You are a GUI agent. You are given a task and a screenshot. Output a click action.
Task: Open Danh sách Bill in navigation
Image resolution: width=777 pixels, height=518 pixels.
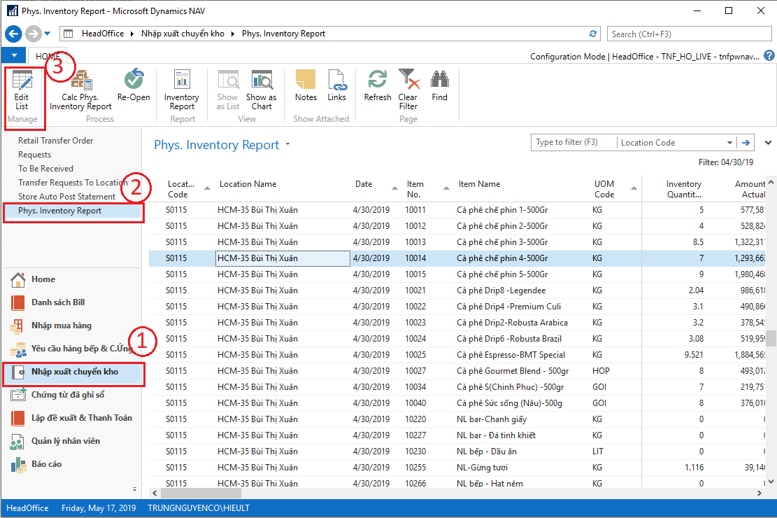[57, 302]
